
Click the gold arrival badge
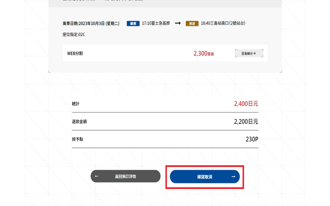192,23
